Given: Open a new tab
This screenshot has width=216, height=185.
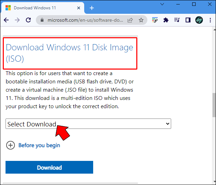Looking at the screenshot, I should point(92,8).
